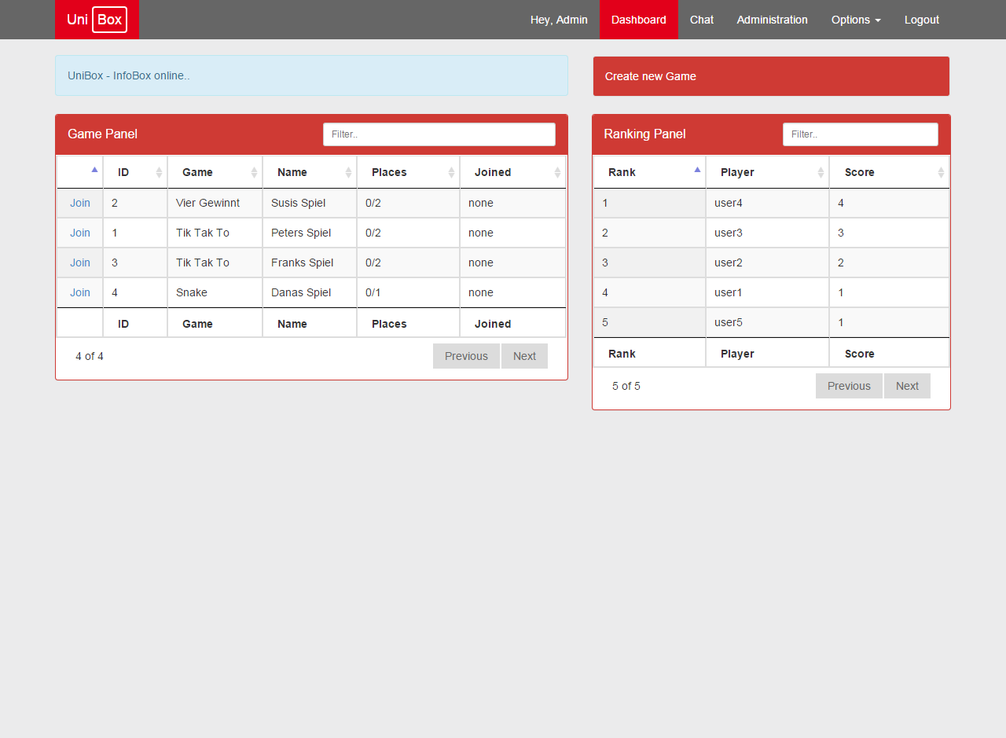Viewport: 1006px width, 738px height.
Task: Click Next in the Game Panel
Action: tap(524, 356)
